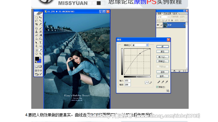
Task: Open Channel dropdown in Curves dialog
Action: tap(140, 45)
